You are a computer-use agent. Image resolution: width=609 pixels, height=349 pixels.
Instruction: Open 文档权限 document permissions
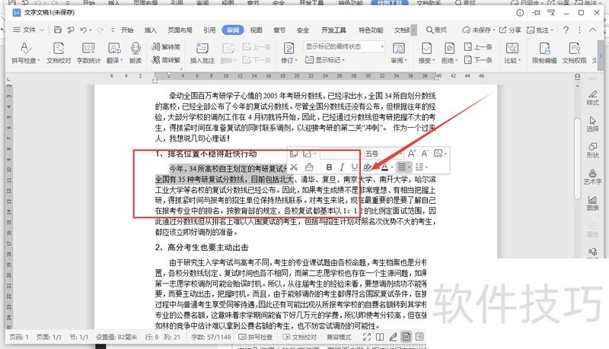click(574, 53)
